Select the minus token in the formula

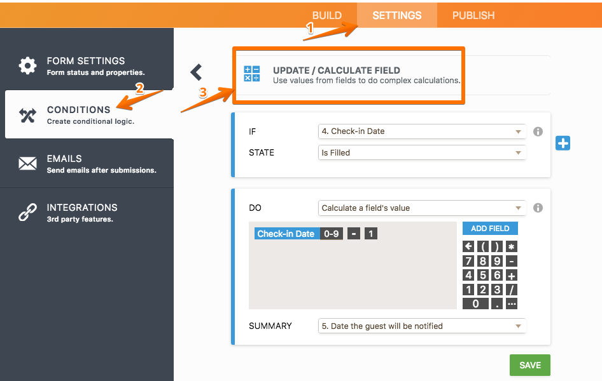point(354,234)
